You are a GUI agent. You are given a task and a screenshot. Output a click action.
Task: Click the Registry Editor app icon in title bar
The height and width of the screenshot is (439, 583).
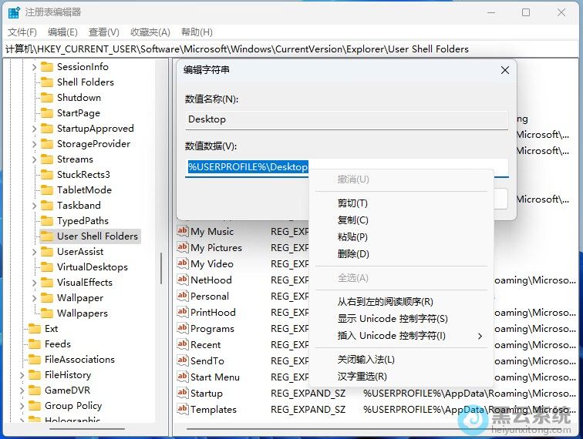14,12
